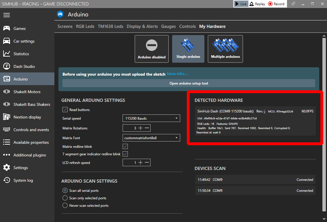Viewport: 327px width, 222px height.
Task: Open the Display & Alerts tab
Action: tap(142, 26)
